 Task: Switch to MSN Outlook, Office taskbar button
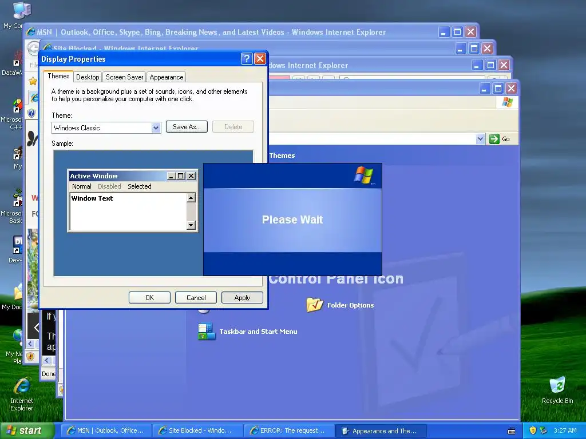(106, 431)
